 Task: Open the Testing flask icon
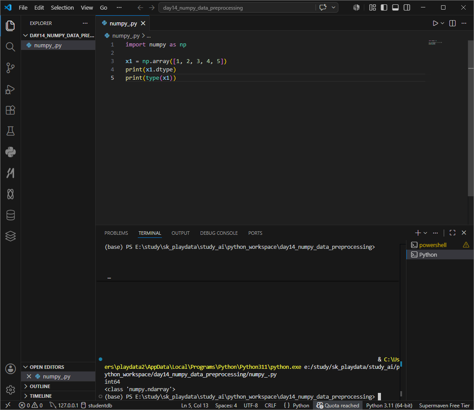[10, 131]
